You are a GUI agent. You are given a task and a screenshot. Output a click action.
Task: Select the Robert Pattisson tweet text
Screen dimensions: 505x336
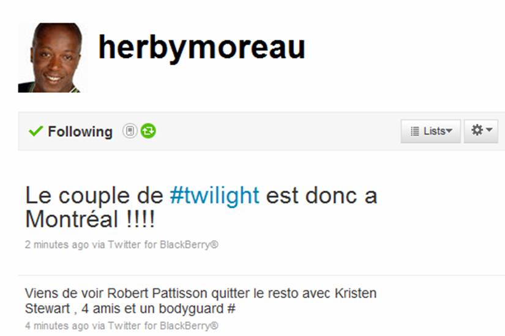coord(201,301)
